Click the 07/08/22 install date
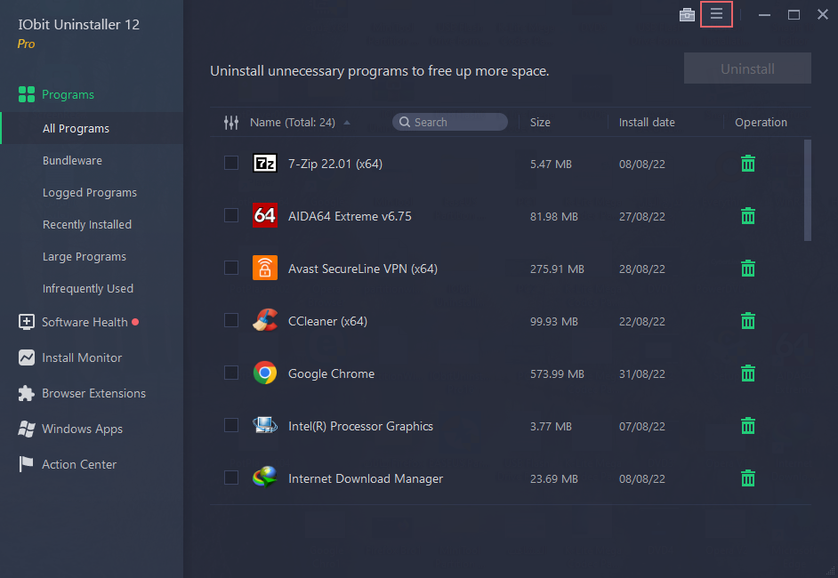 point(642,426)
